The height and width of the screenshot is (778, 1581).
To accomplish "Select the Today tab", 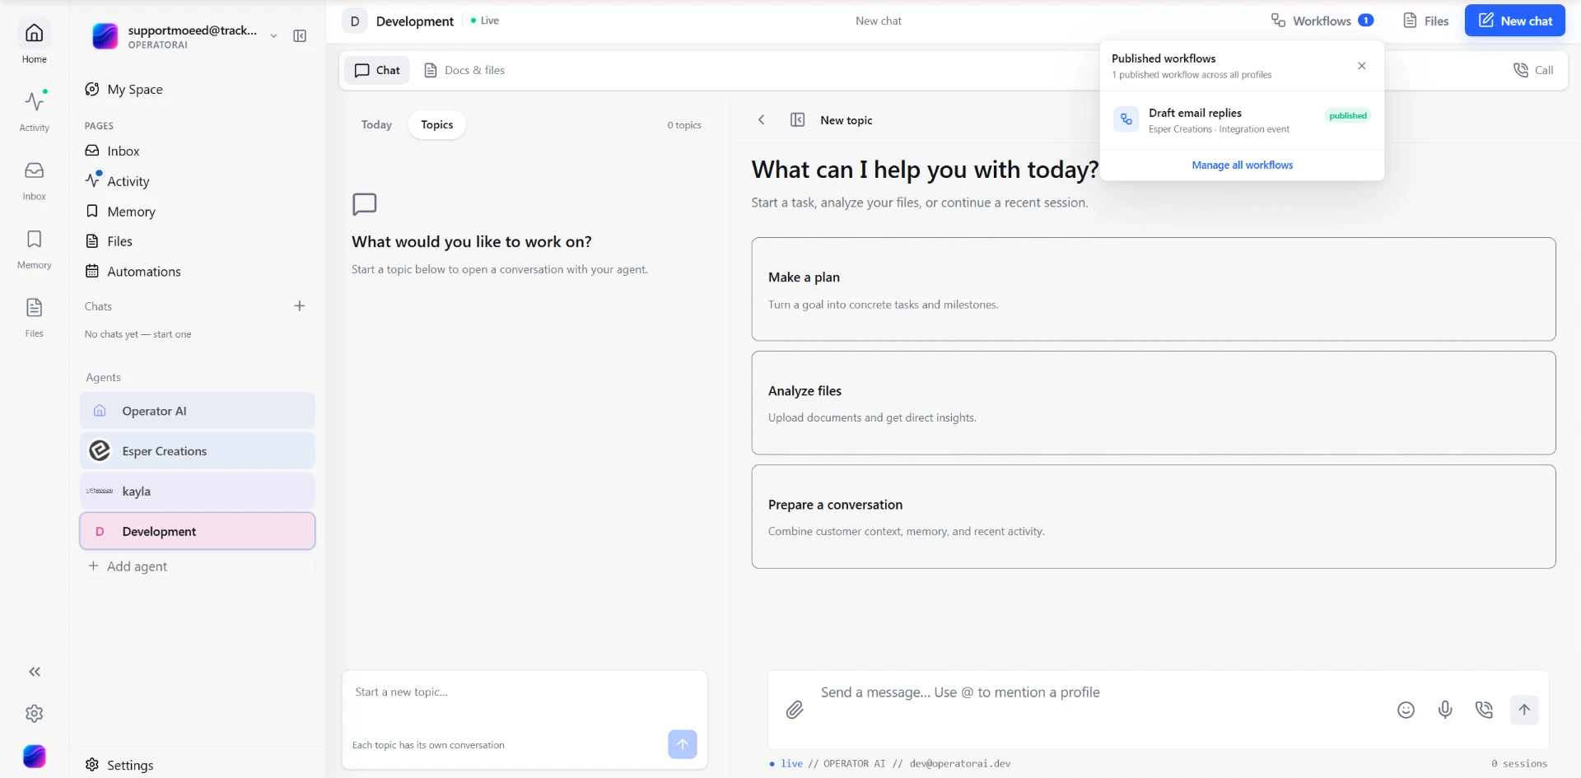I will [x=376, y=124].
